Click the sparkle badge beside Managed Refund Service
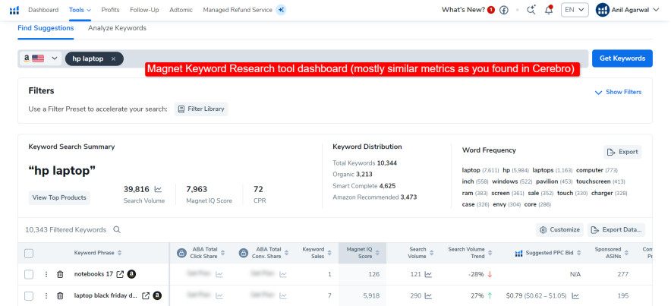This screenshot has width=671, height=306. coord(281,10)
